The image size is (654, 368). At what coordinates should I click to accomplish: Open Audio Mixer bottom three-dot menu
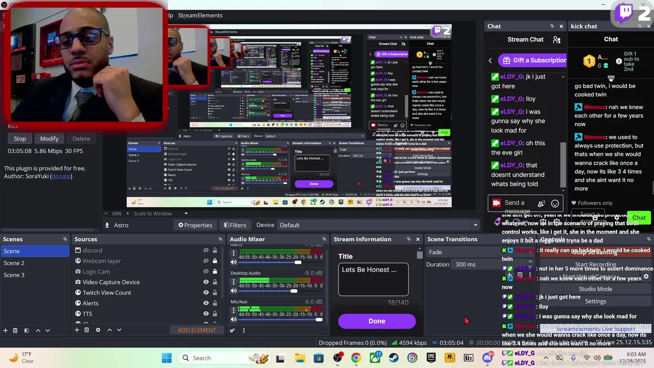click(244, 330)
